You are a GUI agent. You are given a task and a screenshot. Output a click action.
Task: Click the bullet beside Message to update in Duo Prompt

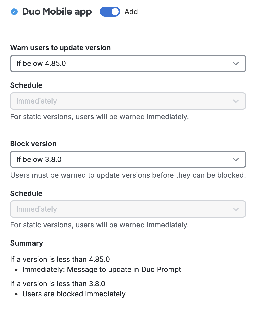(x=16, y=270)
